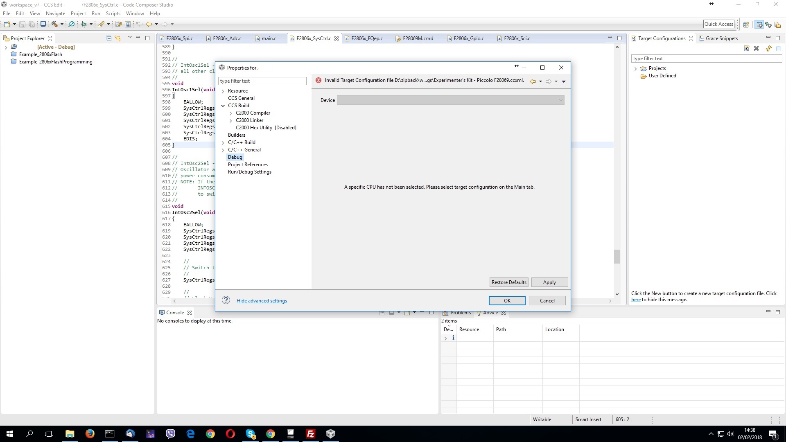Open the Device dropdown
The image size is (786, 442).
tap(450, 100)
